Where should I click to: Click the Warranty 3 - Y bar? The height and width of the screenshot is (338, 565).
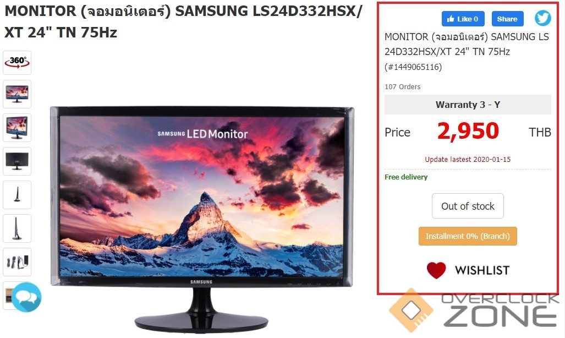[x=468, y=105]
